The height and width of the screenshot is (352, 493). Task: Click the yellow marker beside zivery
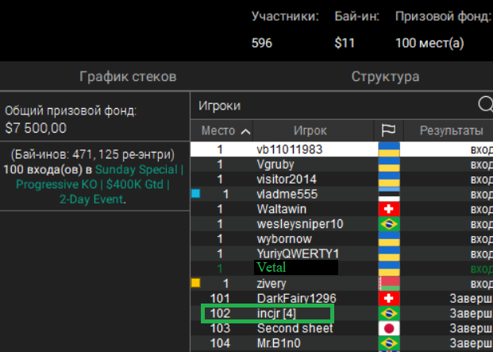[196, 282]
